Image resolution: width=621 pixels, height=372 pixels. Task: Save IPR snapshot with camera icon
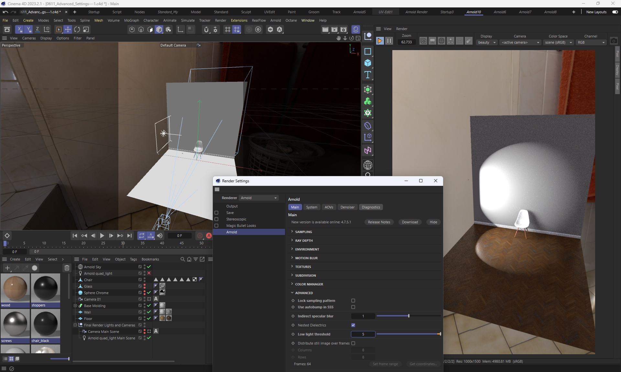coord(614,41)
